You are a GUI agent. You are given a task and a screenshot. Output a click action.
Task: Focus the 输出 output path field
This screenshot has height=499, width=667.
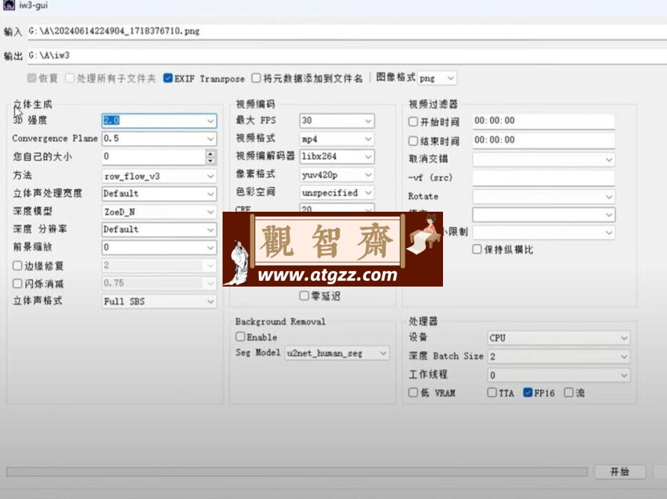click(x=347, y=56)
